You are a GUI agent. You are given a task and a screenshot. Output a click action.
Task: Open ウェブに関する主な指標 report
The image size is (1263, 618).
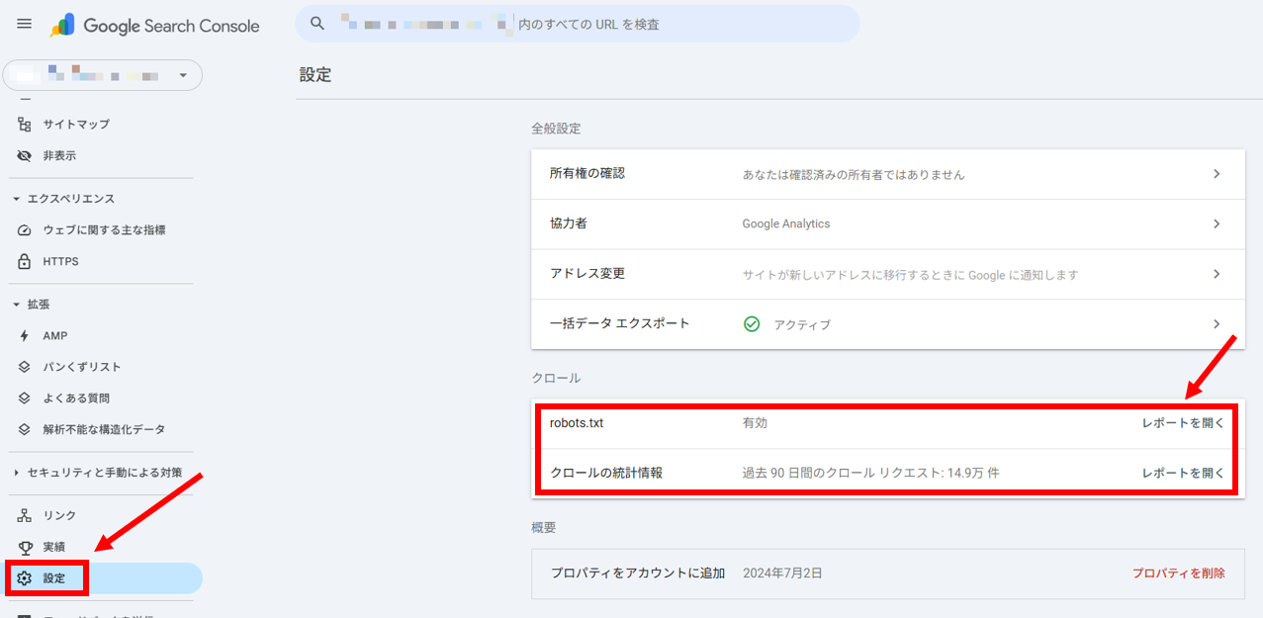(104, 230)
